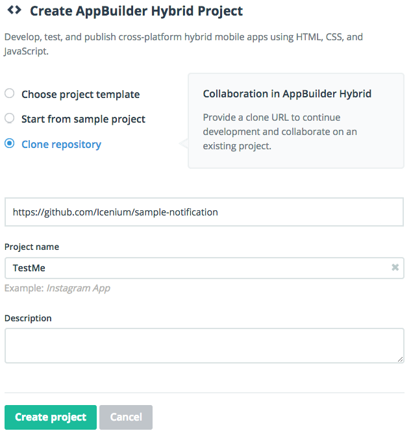This screenshot has height=444, width=411.
Task: Click the code brackets icon beside the title
Action: pos(14,10)
